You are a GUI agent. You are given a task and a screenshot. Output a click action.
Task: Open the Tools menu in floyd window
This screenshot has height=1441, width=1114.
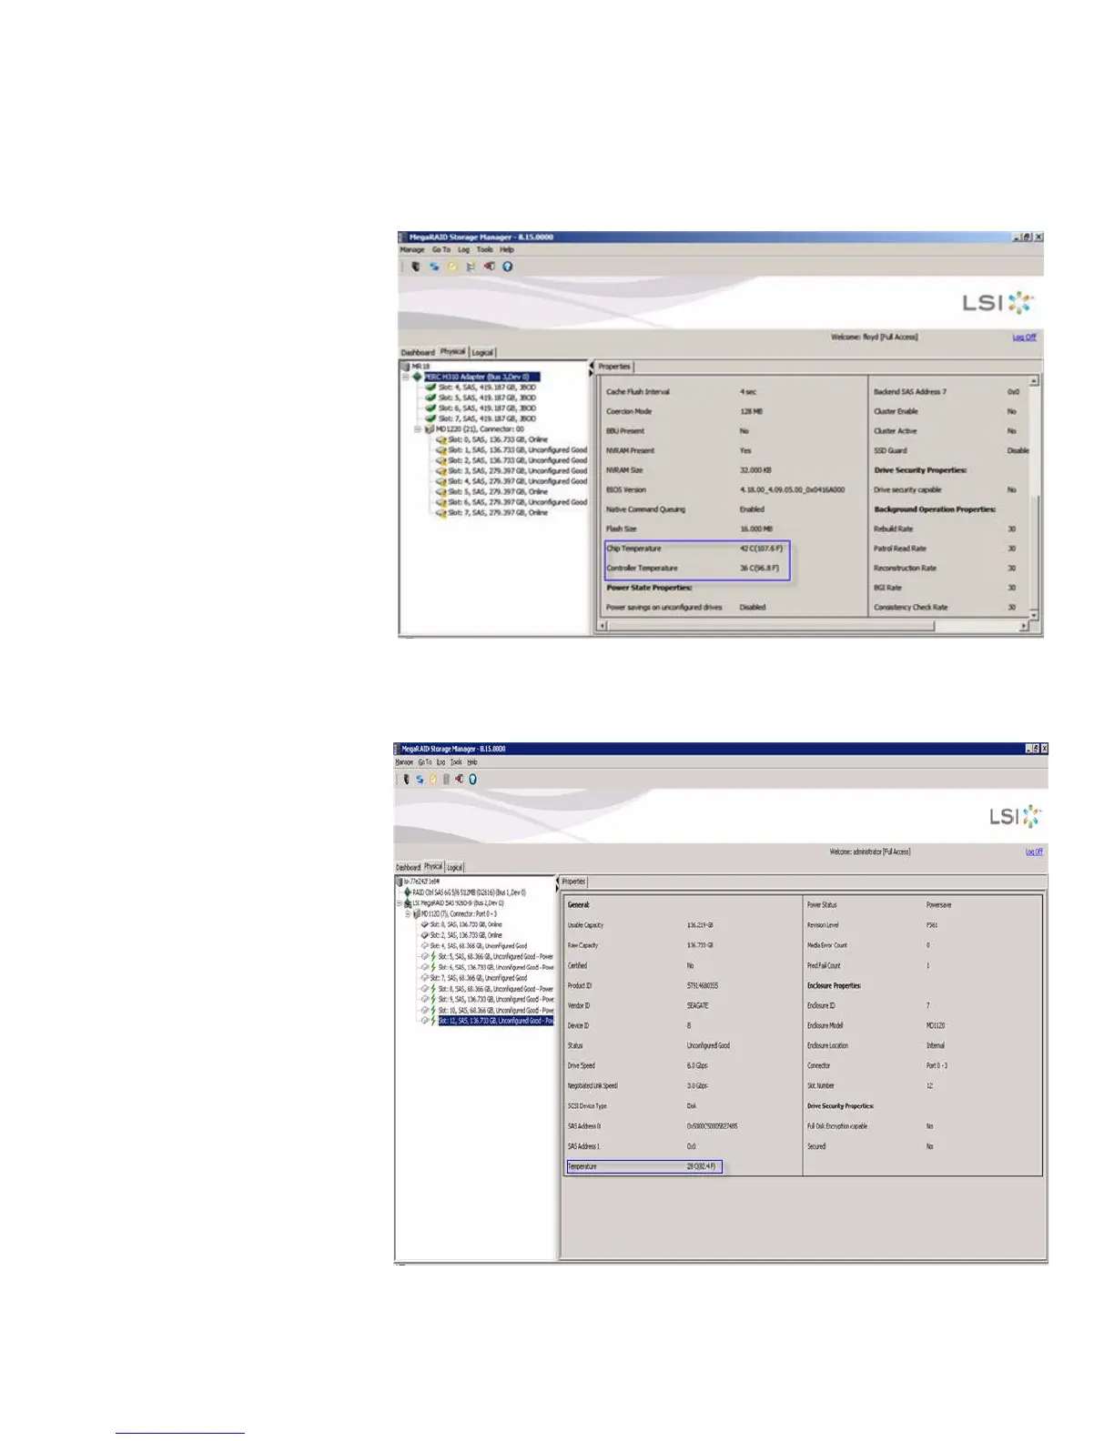pos(485,249)
